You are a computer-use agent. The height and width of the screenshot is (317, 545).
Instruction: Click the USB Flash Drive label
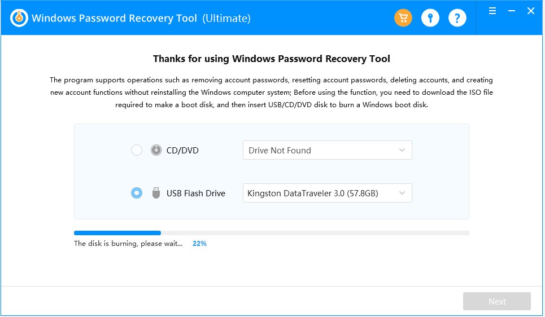[x=195, y=193]
